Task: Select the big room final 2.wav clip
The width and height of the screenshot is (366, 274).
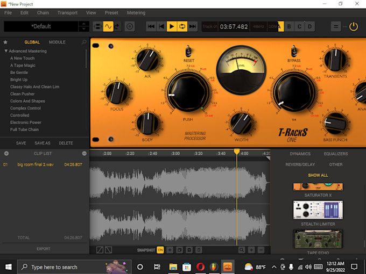Action: coord(43,164)
